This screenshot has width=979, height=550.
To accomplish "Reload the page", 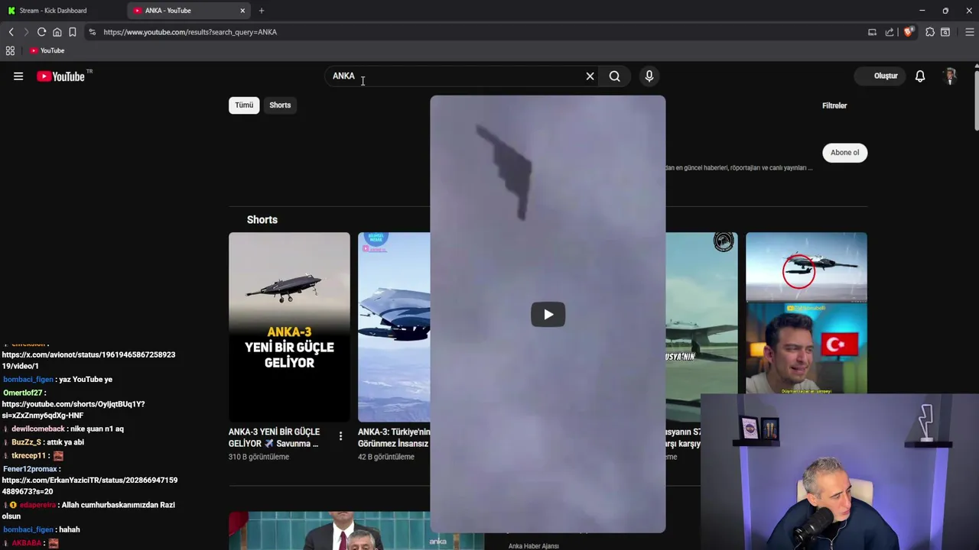I will pos(41,32).
